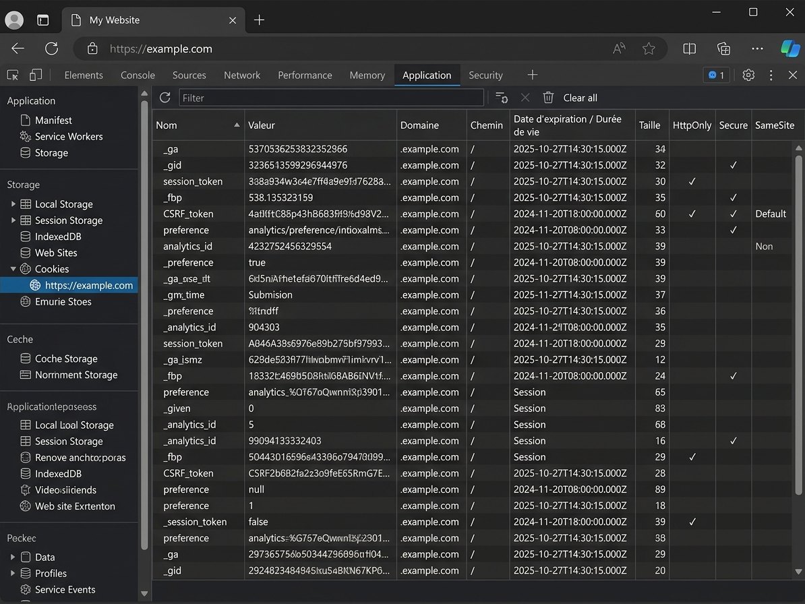The image size is (805, 604).
Task: Switch to the Console tab
Action: (x=138, y=75)
